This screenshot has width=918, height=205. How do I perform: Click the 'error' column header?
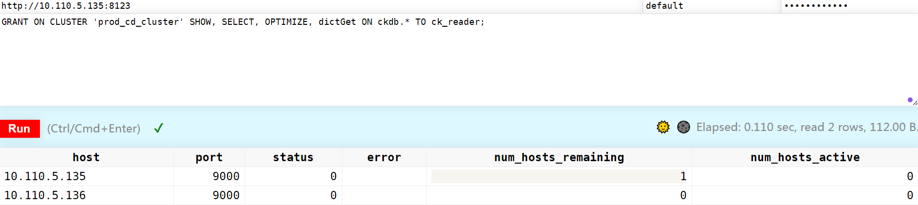tap(384, 157)
